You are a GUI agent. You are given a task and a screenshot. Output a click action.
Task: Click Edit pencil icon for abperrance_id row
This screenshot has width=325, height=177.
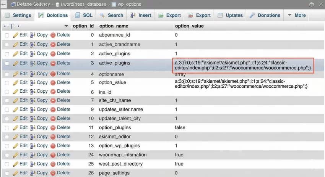coord(16,35)
